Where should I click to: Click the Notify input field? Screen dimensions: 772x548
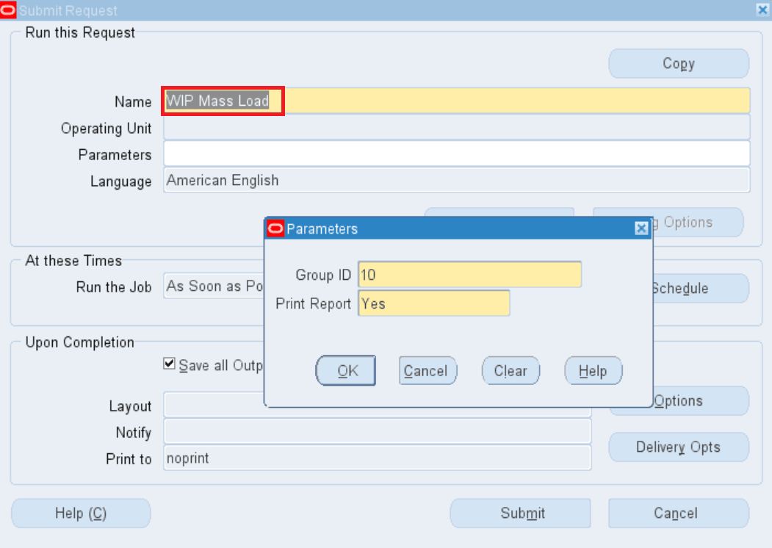click(377, 433)
